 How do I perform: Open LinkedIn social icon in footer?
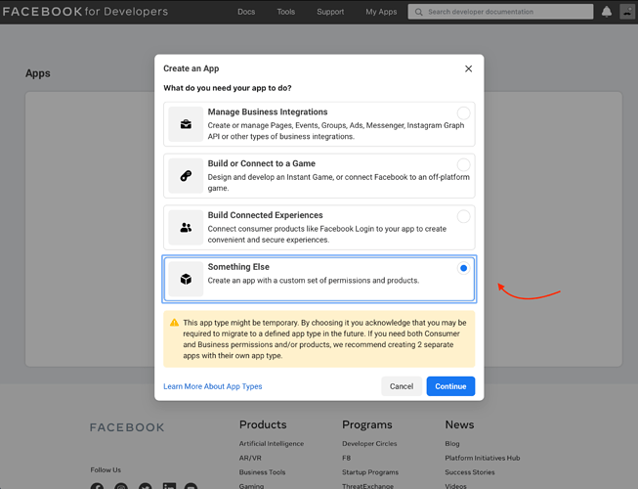click(169, 486)
